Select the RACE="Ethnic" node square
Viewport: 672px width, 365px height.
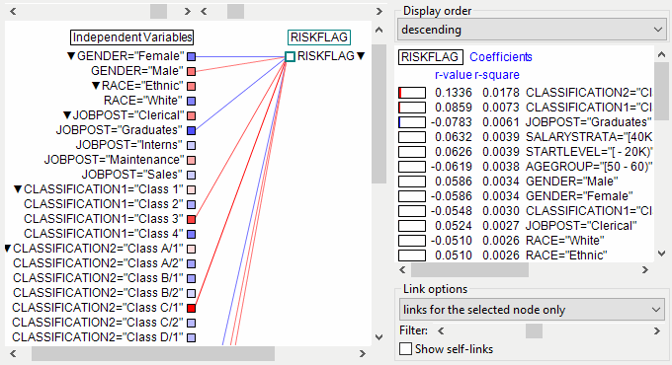[x=192, y=86]
